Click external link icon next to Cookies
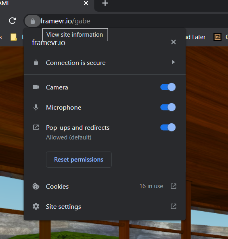Viewport: 228px width, 239px height. pyautogui.click(x=174, y=186)
